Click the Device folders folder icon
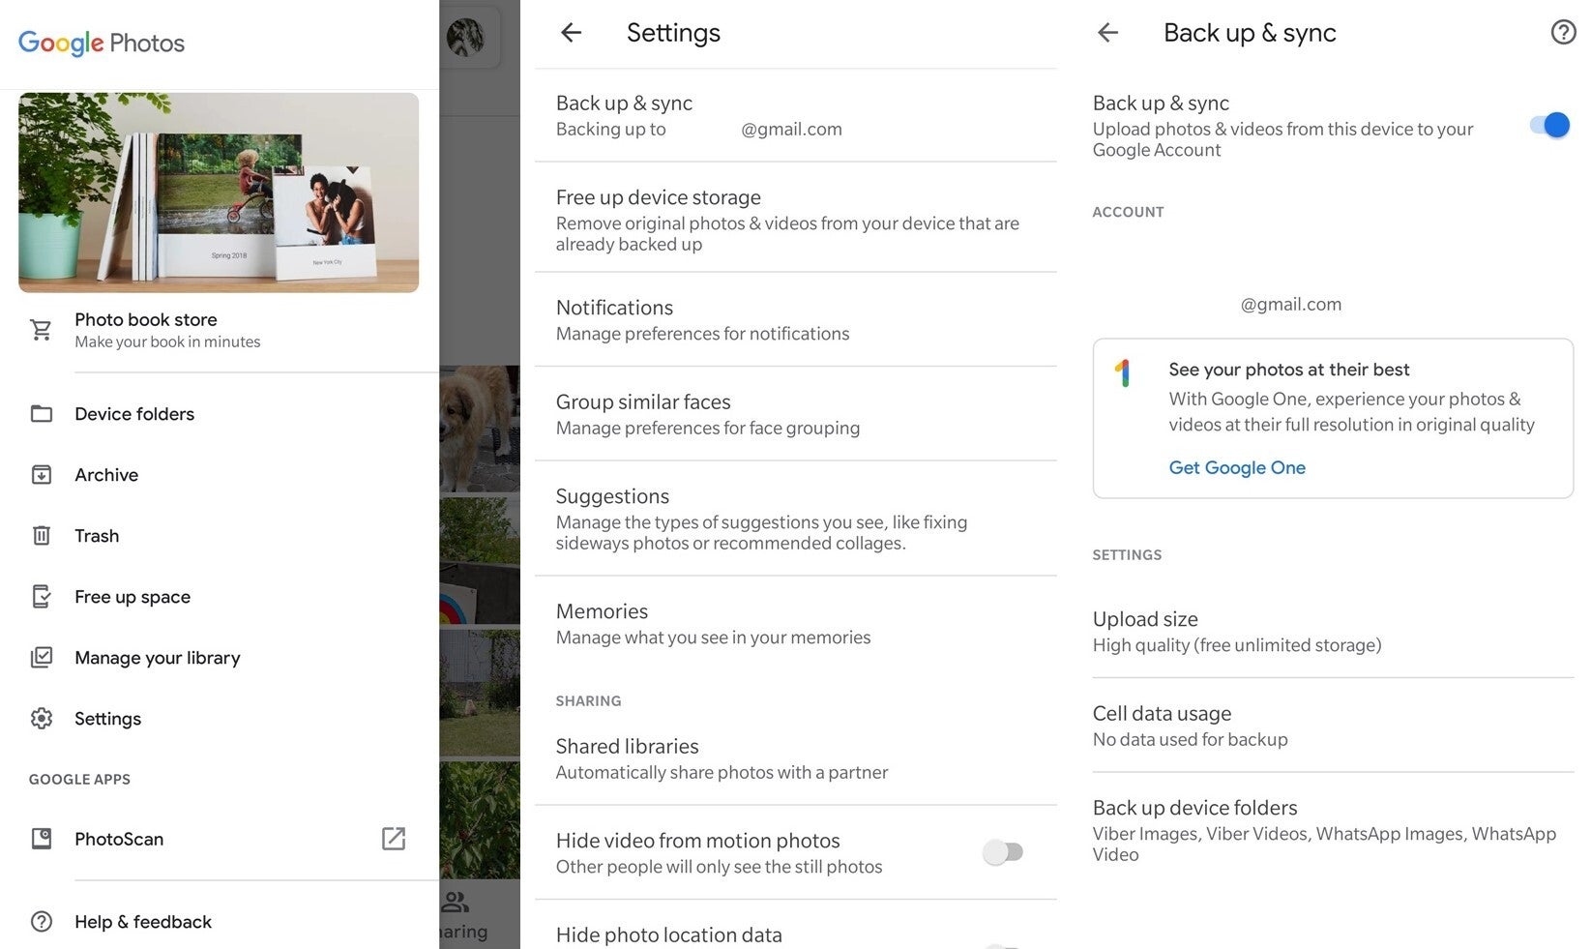 coord(41,414)
